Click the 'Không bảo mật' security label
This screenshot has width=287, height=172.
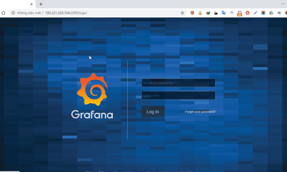29,13
